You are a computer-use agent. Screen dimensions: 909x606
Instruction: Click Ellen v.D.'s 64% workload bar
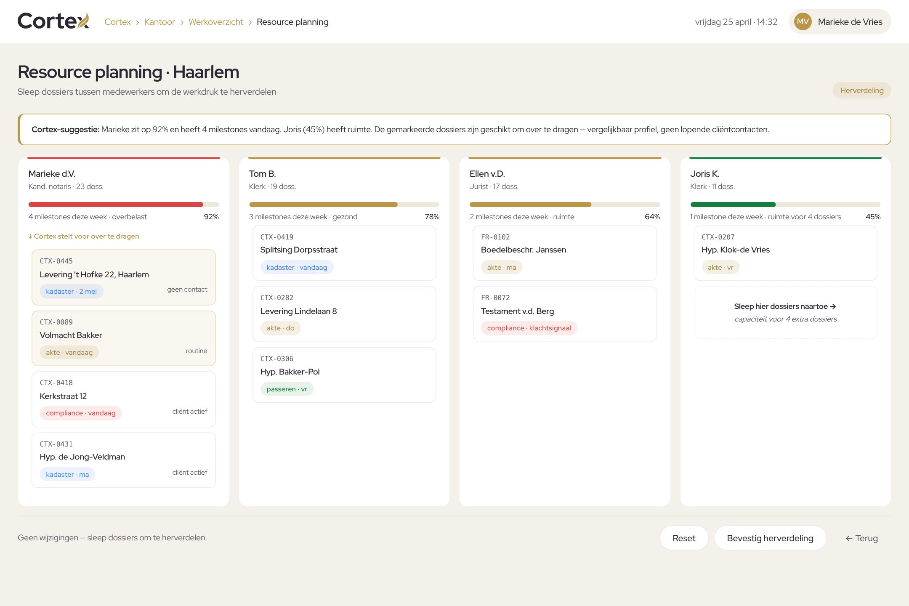click(565, 205)
